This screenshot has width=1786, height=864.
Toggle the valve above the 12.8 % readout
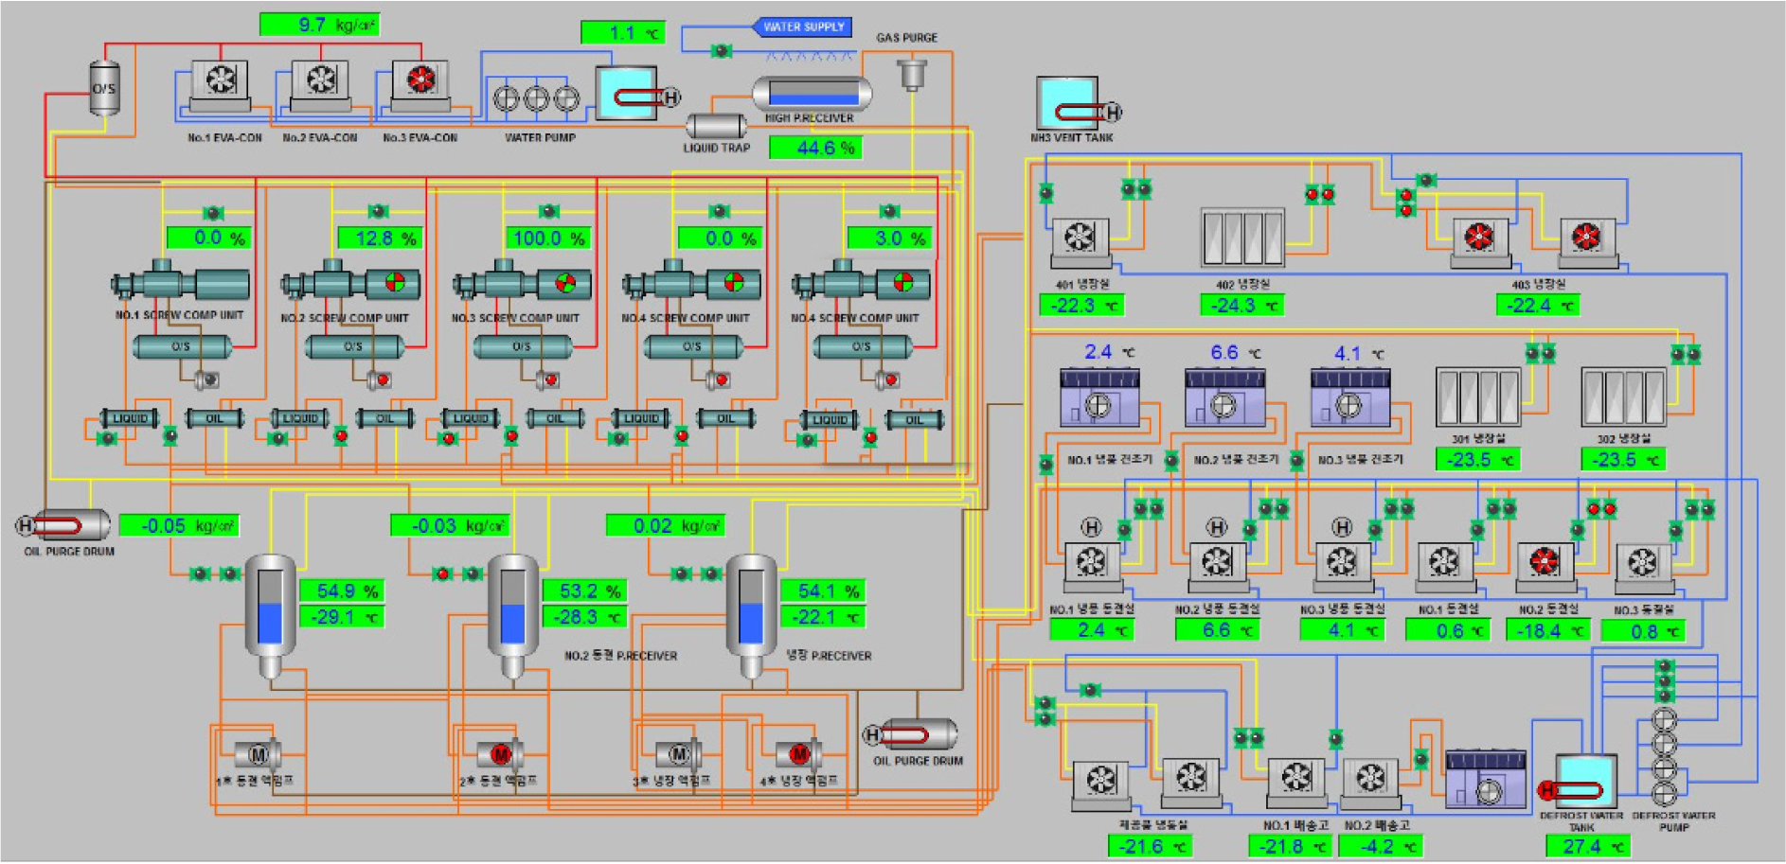[378, 211]
